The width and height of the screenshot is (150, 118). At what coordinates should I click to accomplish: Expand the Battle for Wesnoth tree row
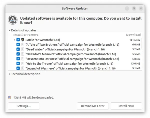pos(14,40)
